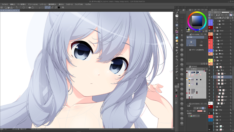The width and height of the screenshot is (234, 132).
Task: Select the Fill bucket tool
Action: (177, 47)
